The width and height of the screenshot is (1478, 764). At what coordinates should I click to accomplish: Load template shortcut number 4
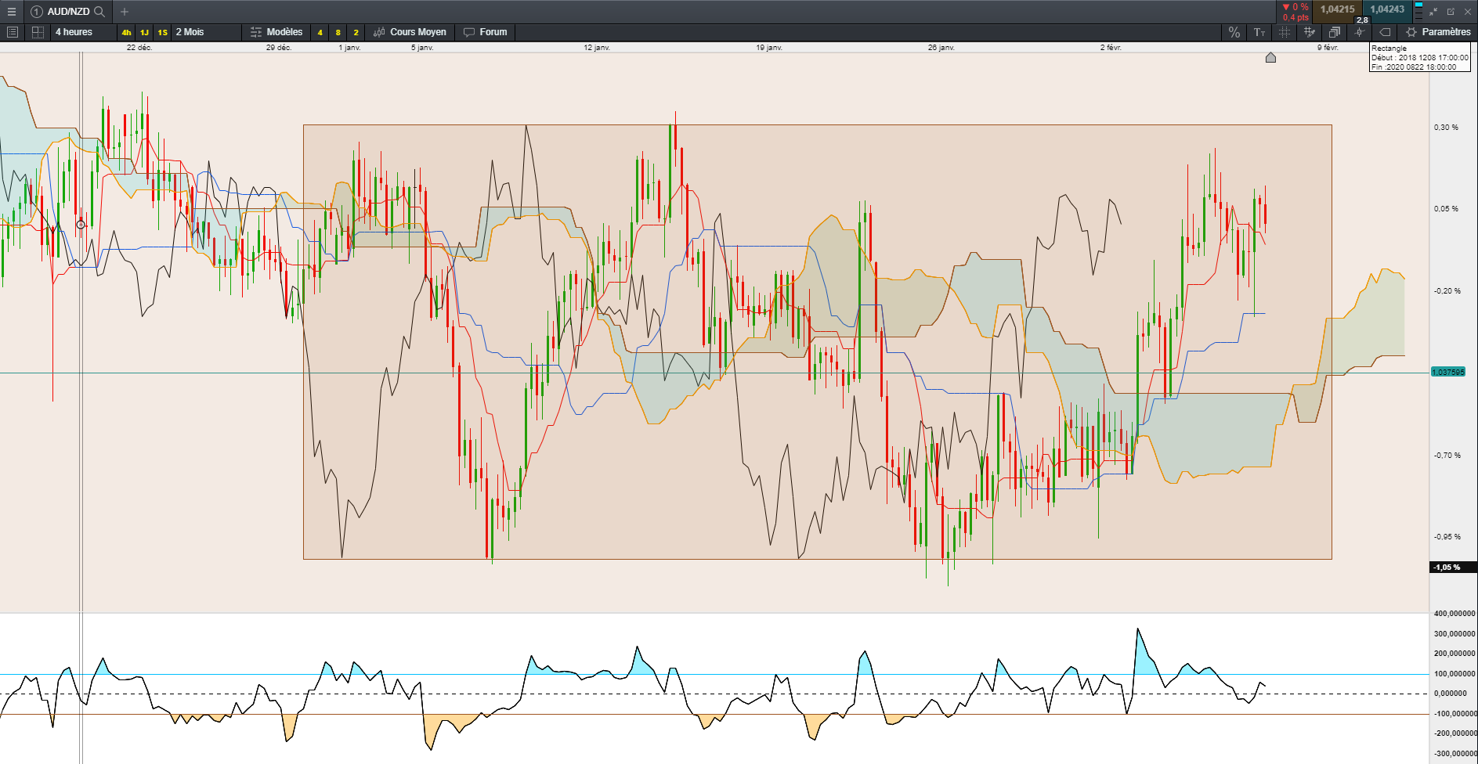coord(320,32)
